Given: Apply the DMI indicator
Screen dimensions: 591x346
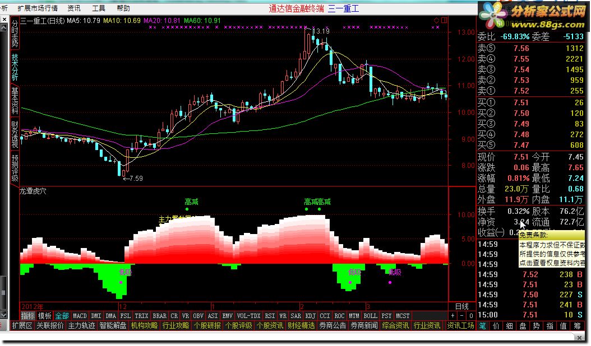Looking at the screenshot, I should click(96, 316).
